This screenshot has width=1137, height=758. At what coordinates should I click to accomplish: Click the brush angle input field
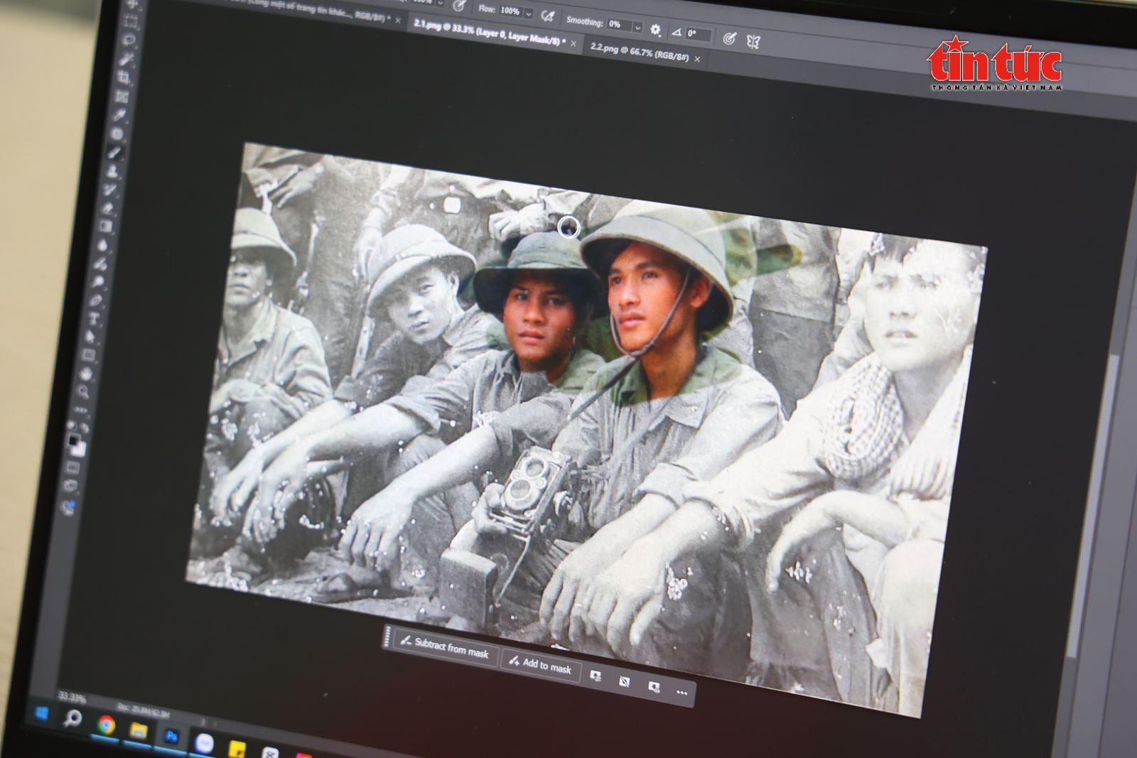click(697, 34)
